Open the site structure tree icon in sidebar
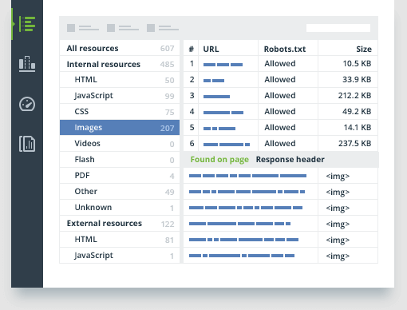The width and height of the screenshot is (407, 310). click(x=27, y=24)
